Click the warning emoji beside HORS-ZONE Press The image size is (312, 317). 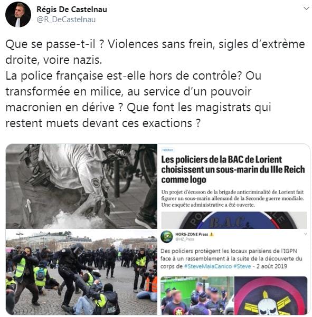[x=212, y=234]
